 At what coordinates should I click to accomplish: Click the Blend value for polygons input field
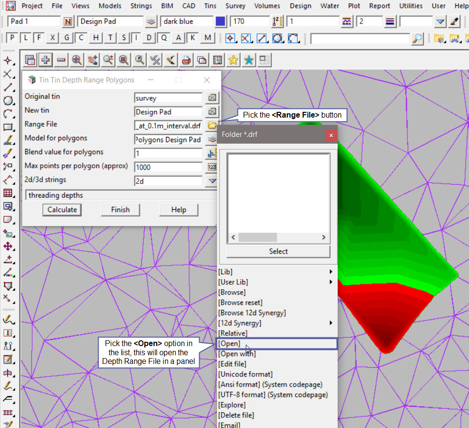[x=168, y=153]
